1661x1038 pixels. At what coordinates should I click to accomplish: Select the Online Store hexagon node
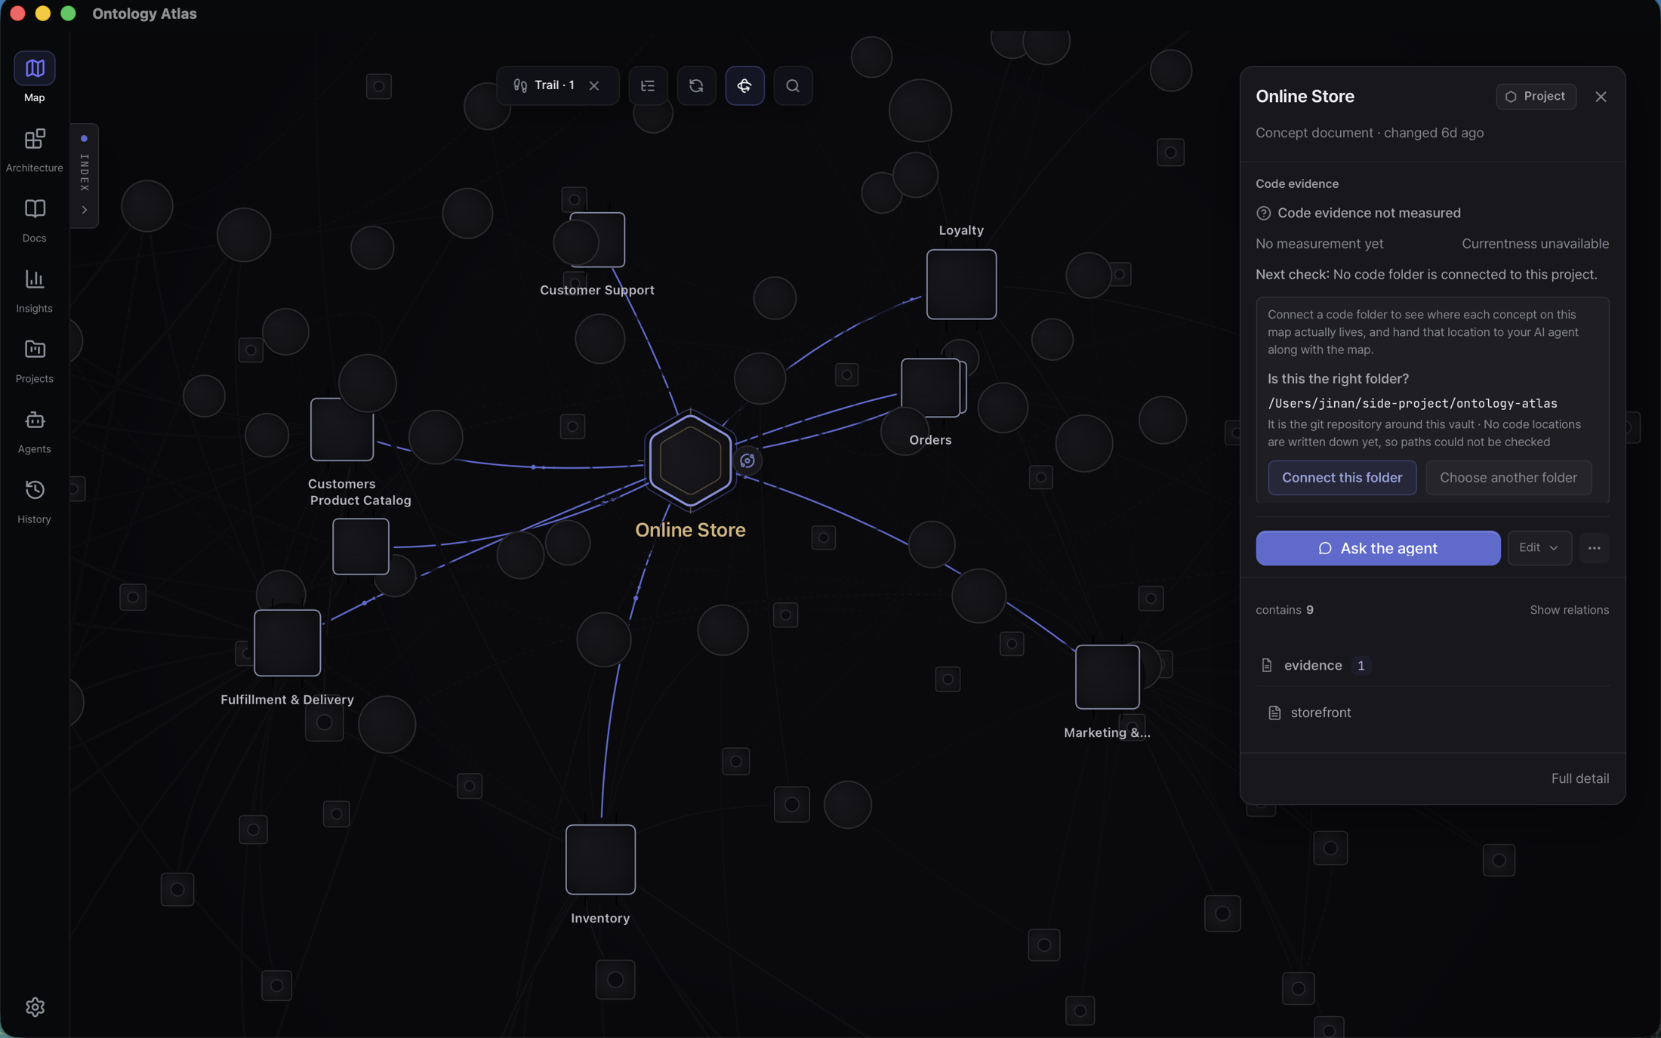tap(690, 460)
